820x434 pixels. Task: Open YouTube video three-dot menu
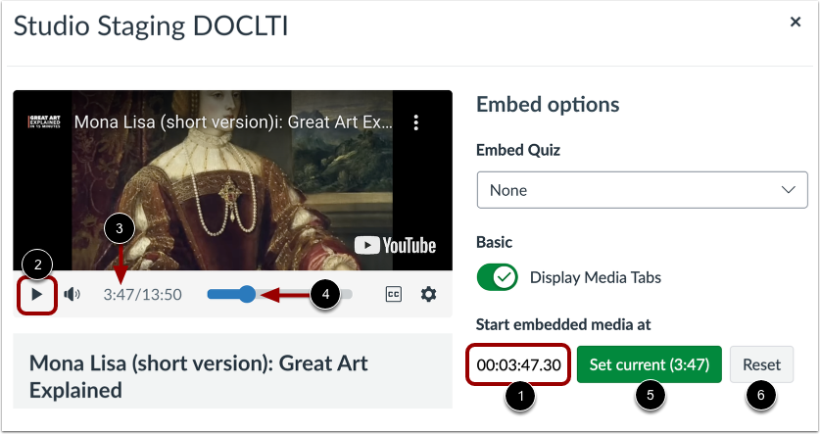[415, 122]
